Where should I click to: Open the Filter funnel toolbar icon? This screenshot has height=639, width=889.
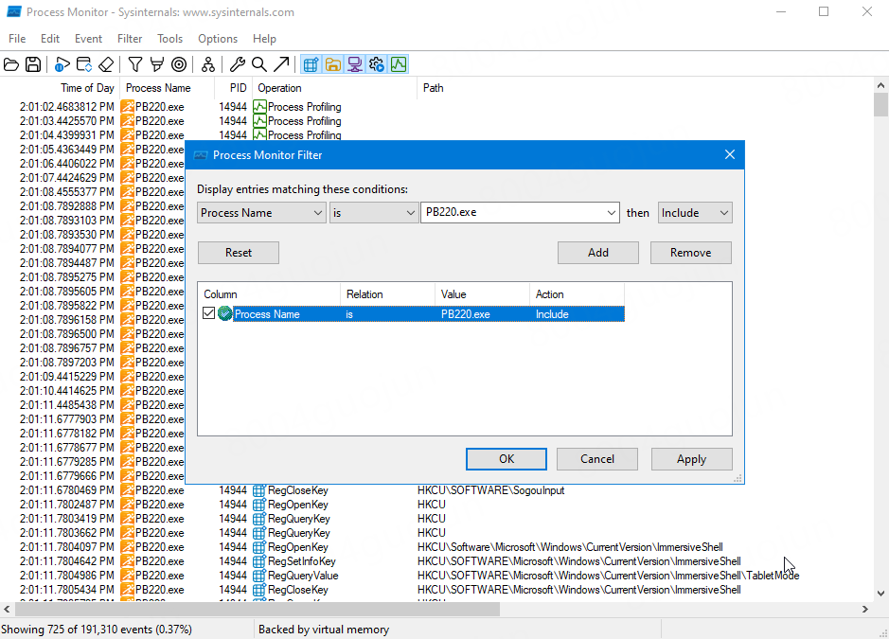(x=135, y=64)
